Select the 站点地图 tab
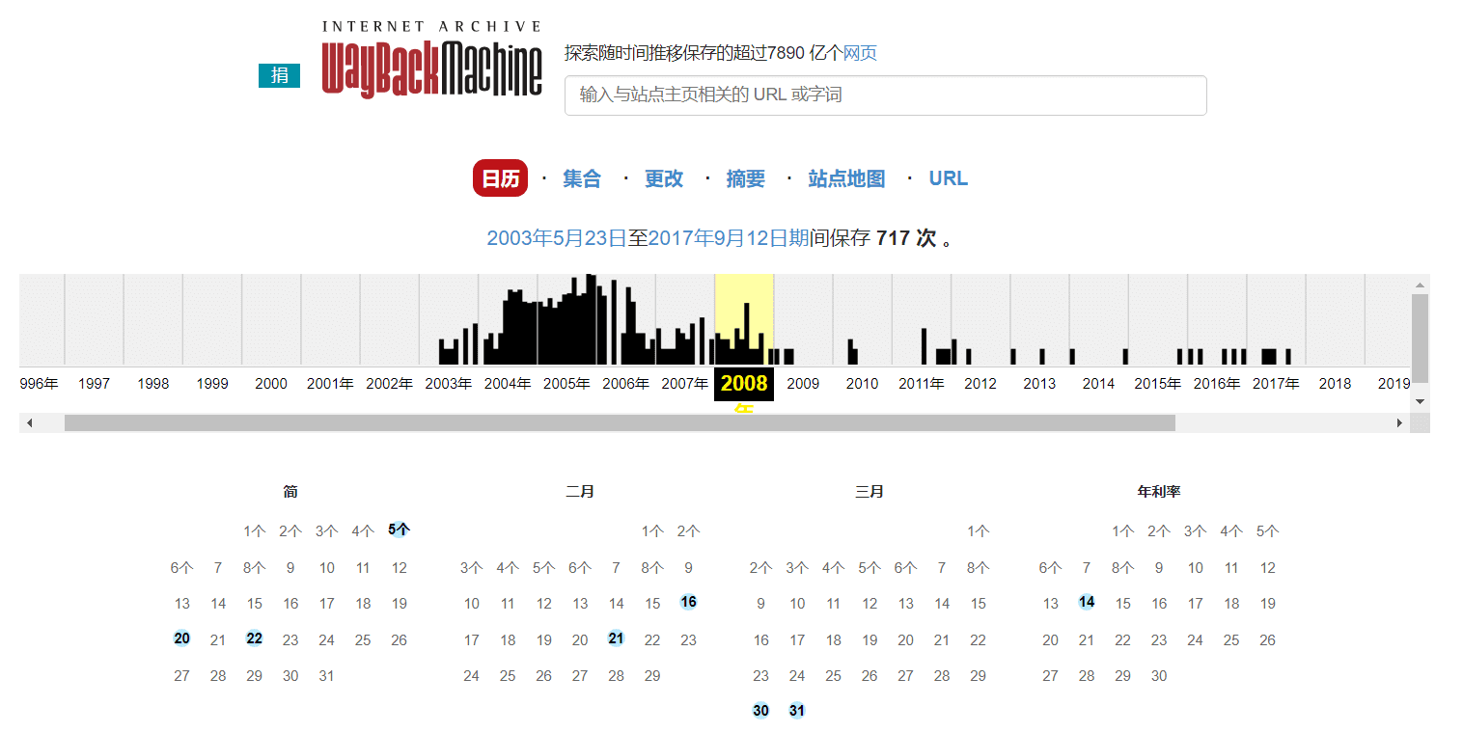1463x733 pixels. [x=846, y=178]
